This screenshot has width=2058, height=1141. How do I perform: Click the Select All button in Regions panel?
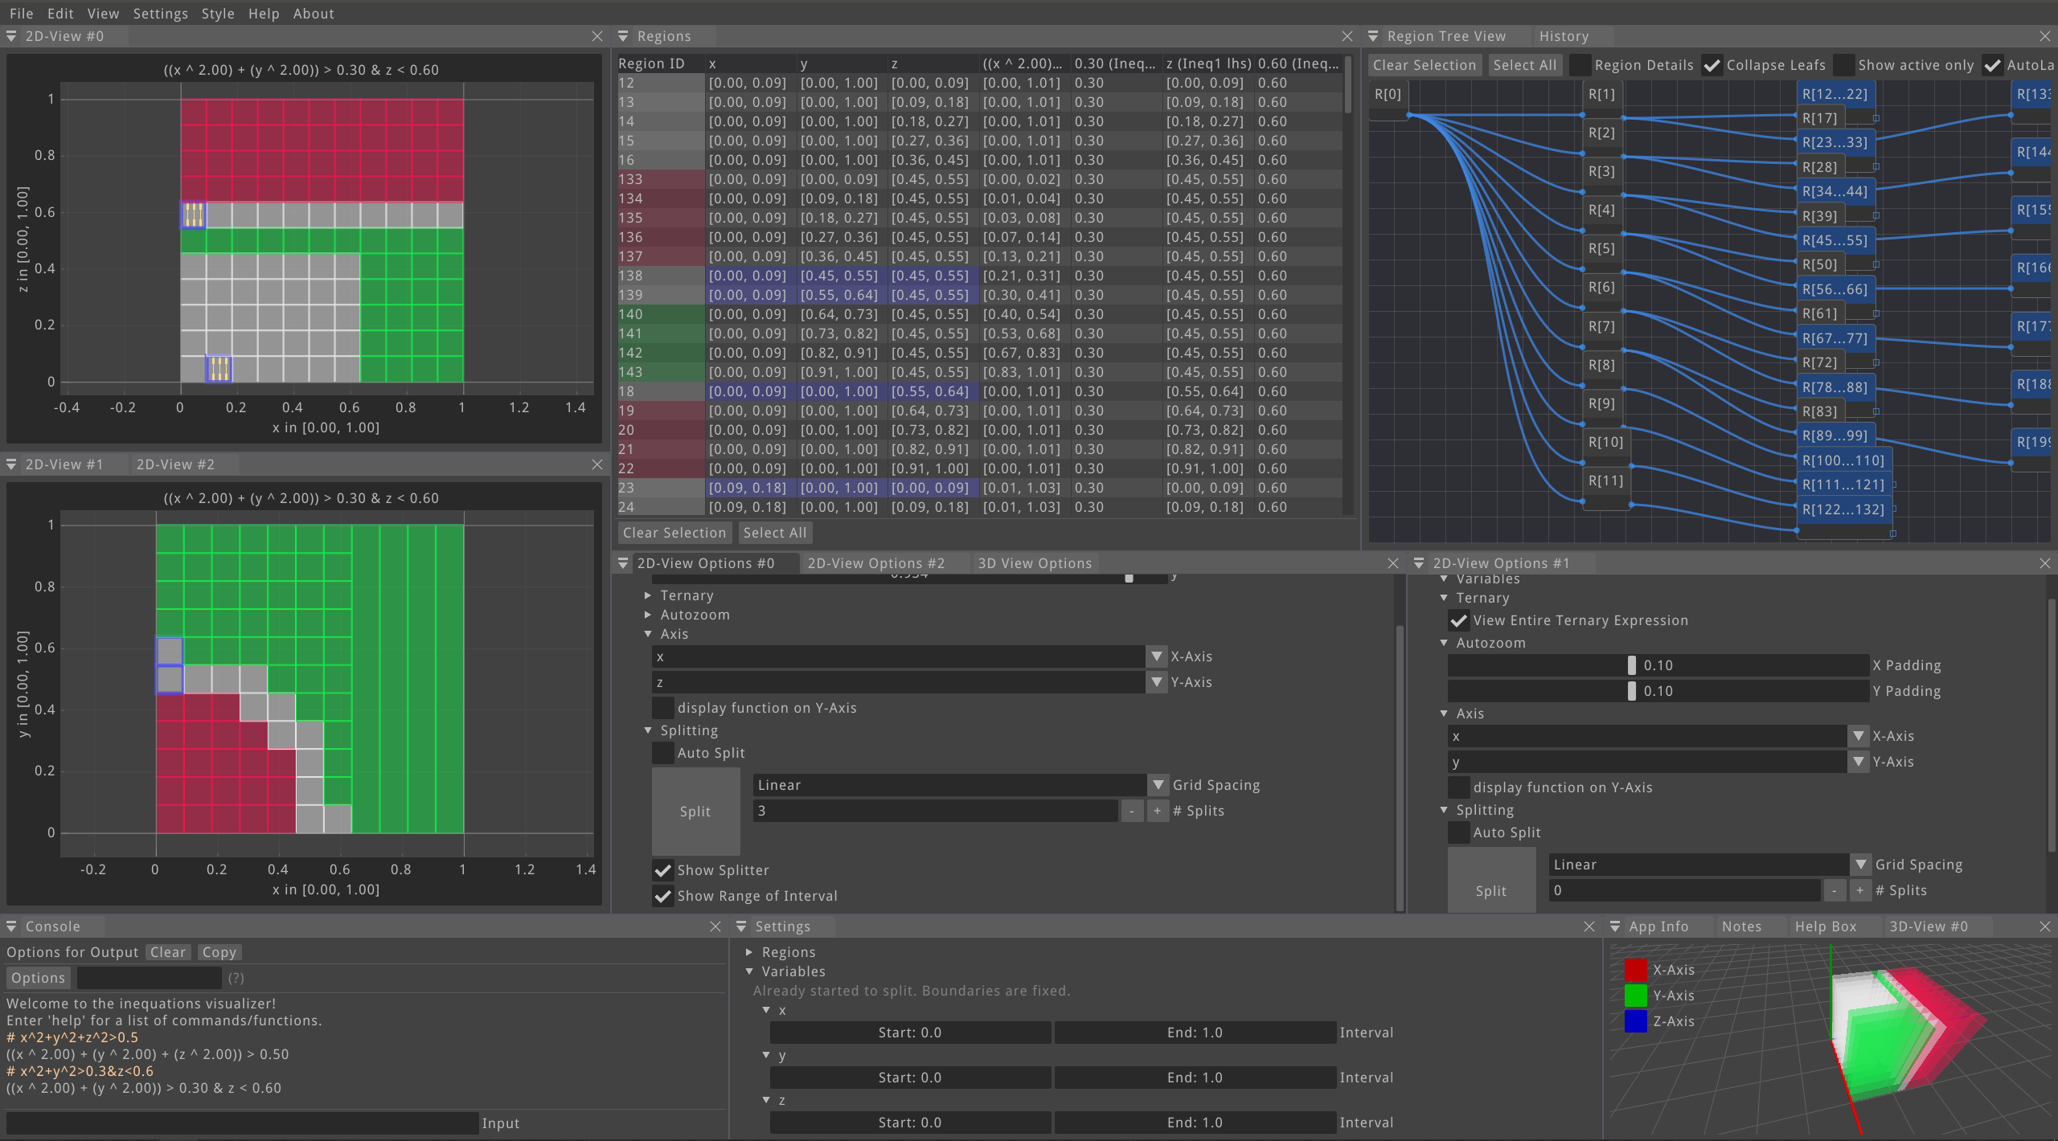[x=774, y=533]
